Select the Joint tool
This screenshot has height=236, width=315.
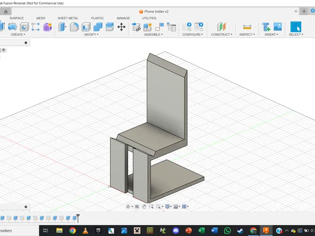[159, 27]
